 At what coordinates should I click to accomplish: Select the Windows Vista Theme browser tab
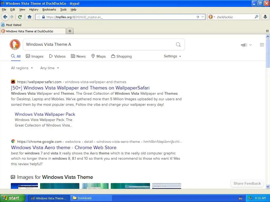tap(33, 31)
